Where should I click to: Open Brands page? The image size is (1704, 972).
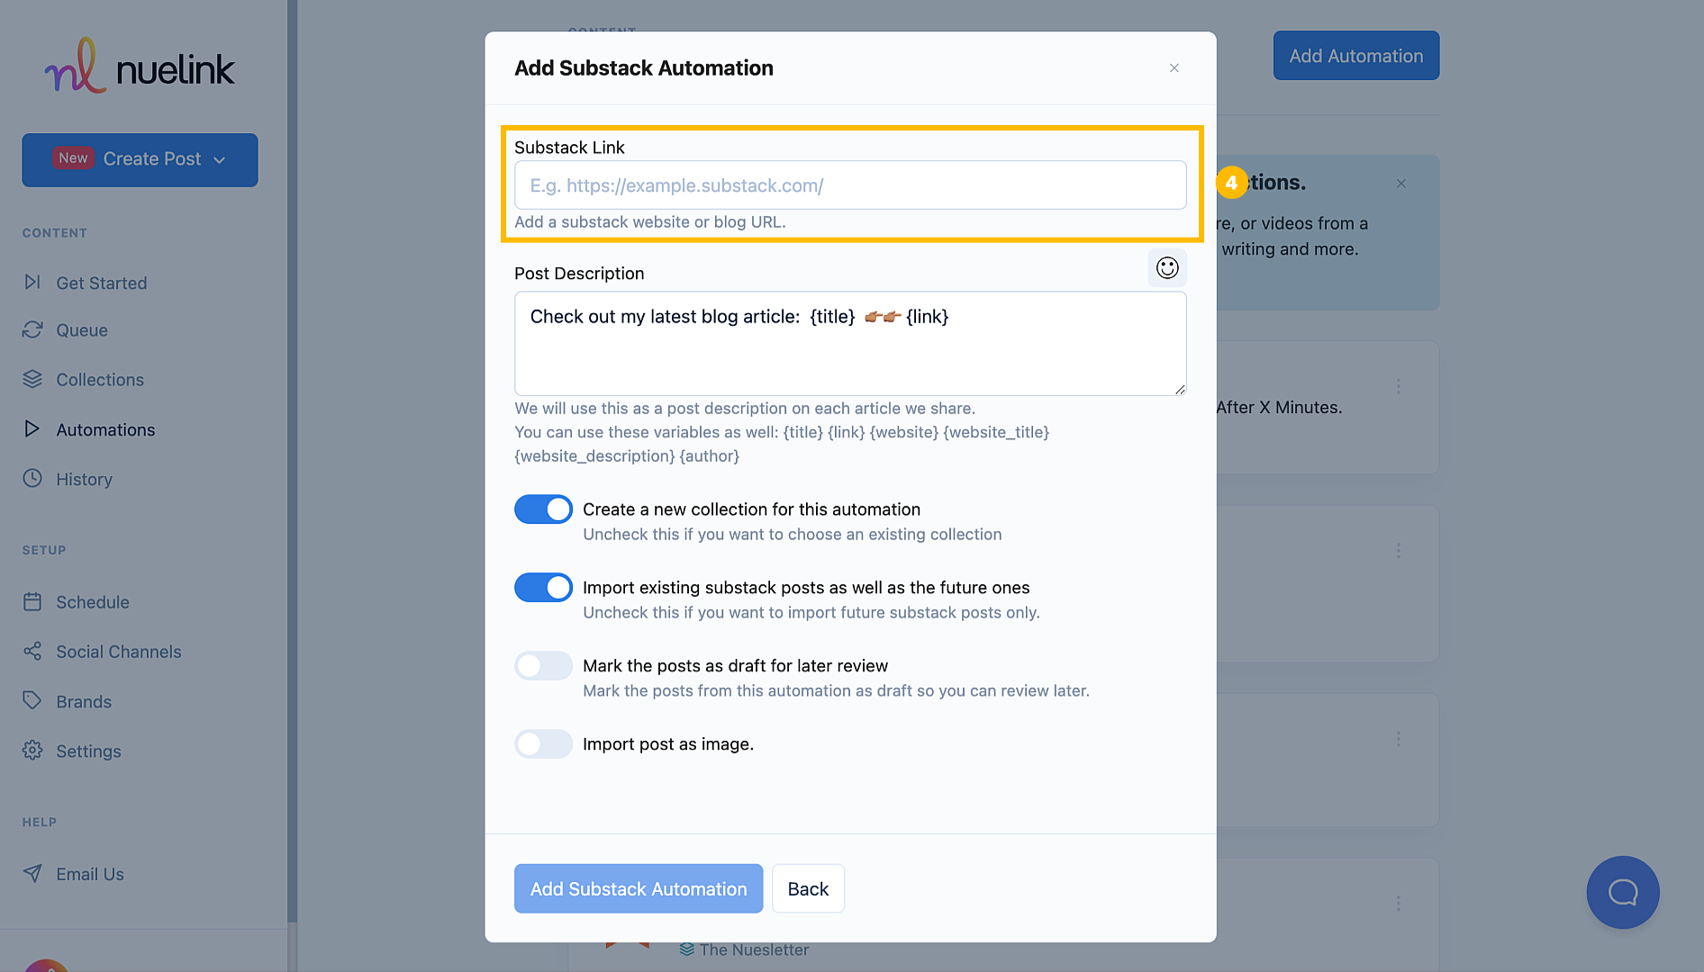coord(84,702)
